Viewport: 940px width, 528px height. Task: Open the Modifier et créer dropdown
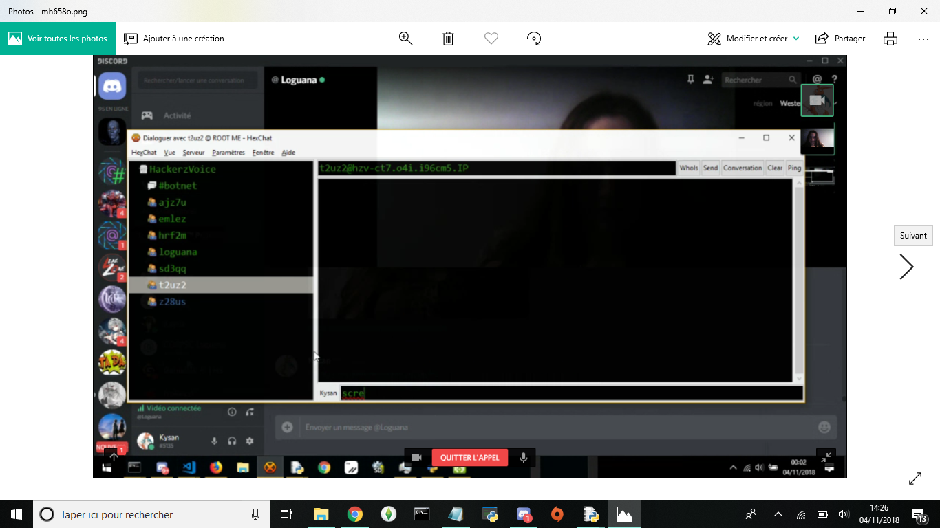click(754, 38)
